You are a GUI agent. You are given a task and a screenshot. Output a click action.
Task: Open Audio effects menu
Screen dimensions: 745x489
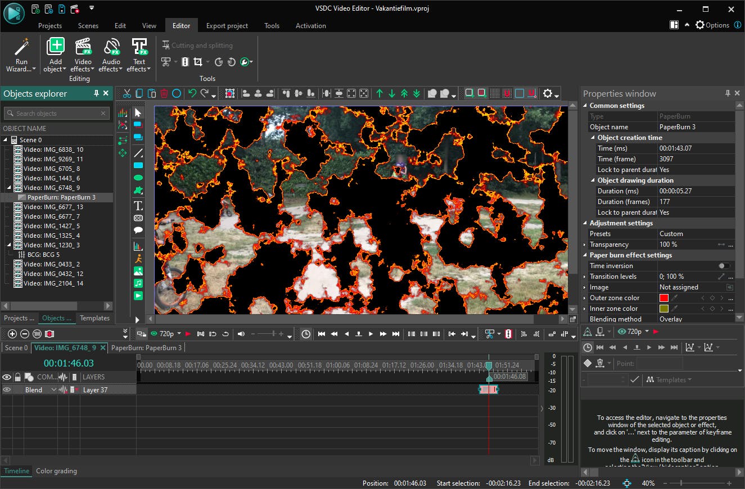[x=111, y=55]
